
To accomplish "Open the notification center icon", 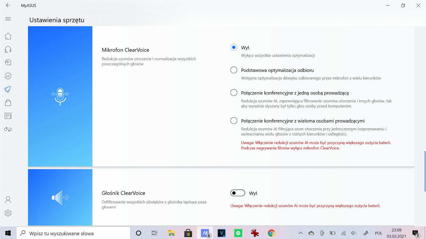I will click(416, 233).
